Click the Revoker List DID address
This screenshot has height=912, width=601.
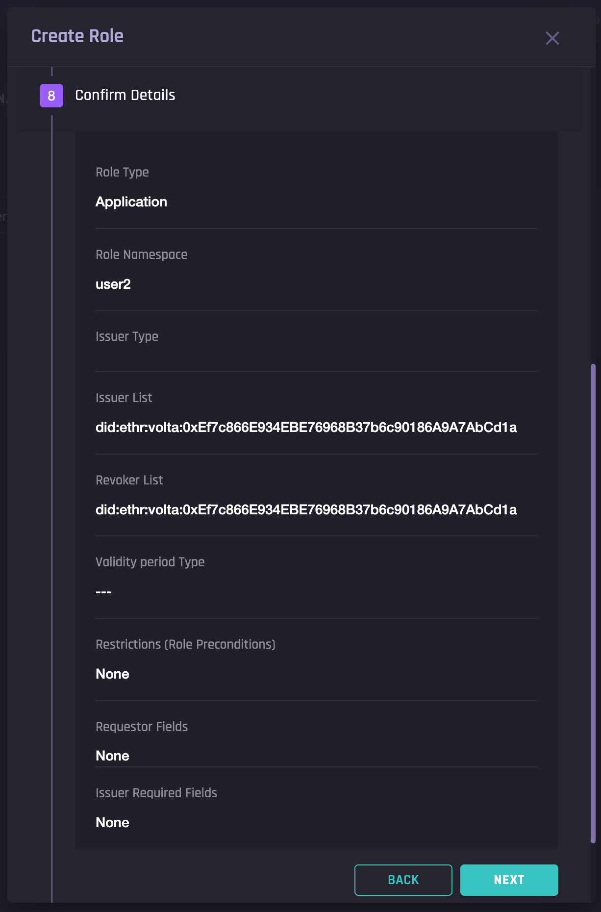click(x=306, y=510)
